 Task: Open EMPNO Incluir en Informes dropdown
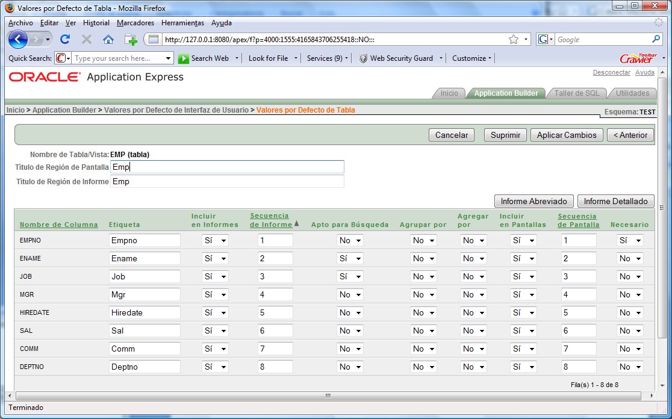(215, 240)
